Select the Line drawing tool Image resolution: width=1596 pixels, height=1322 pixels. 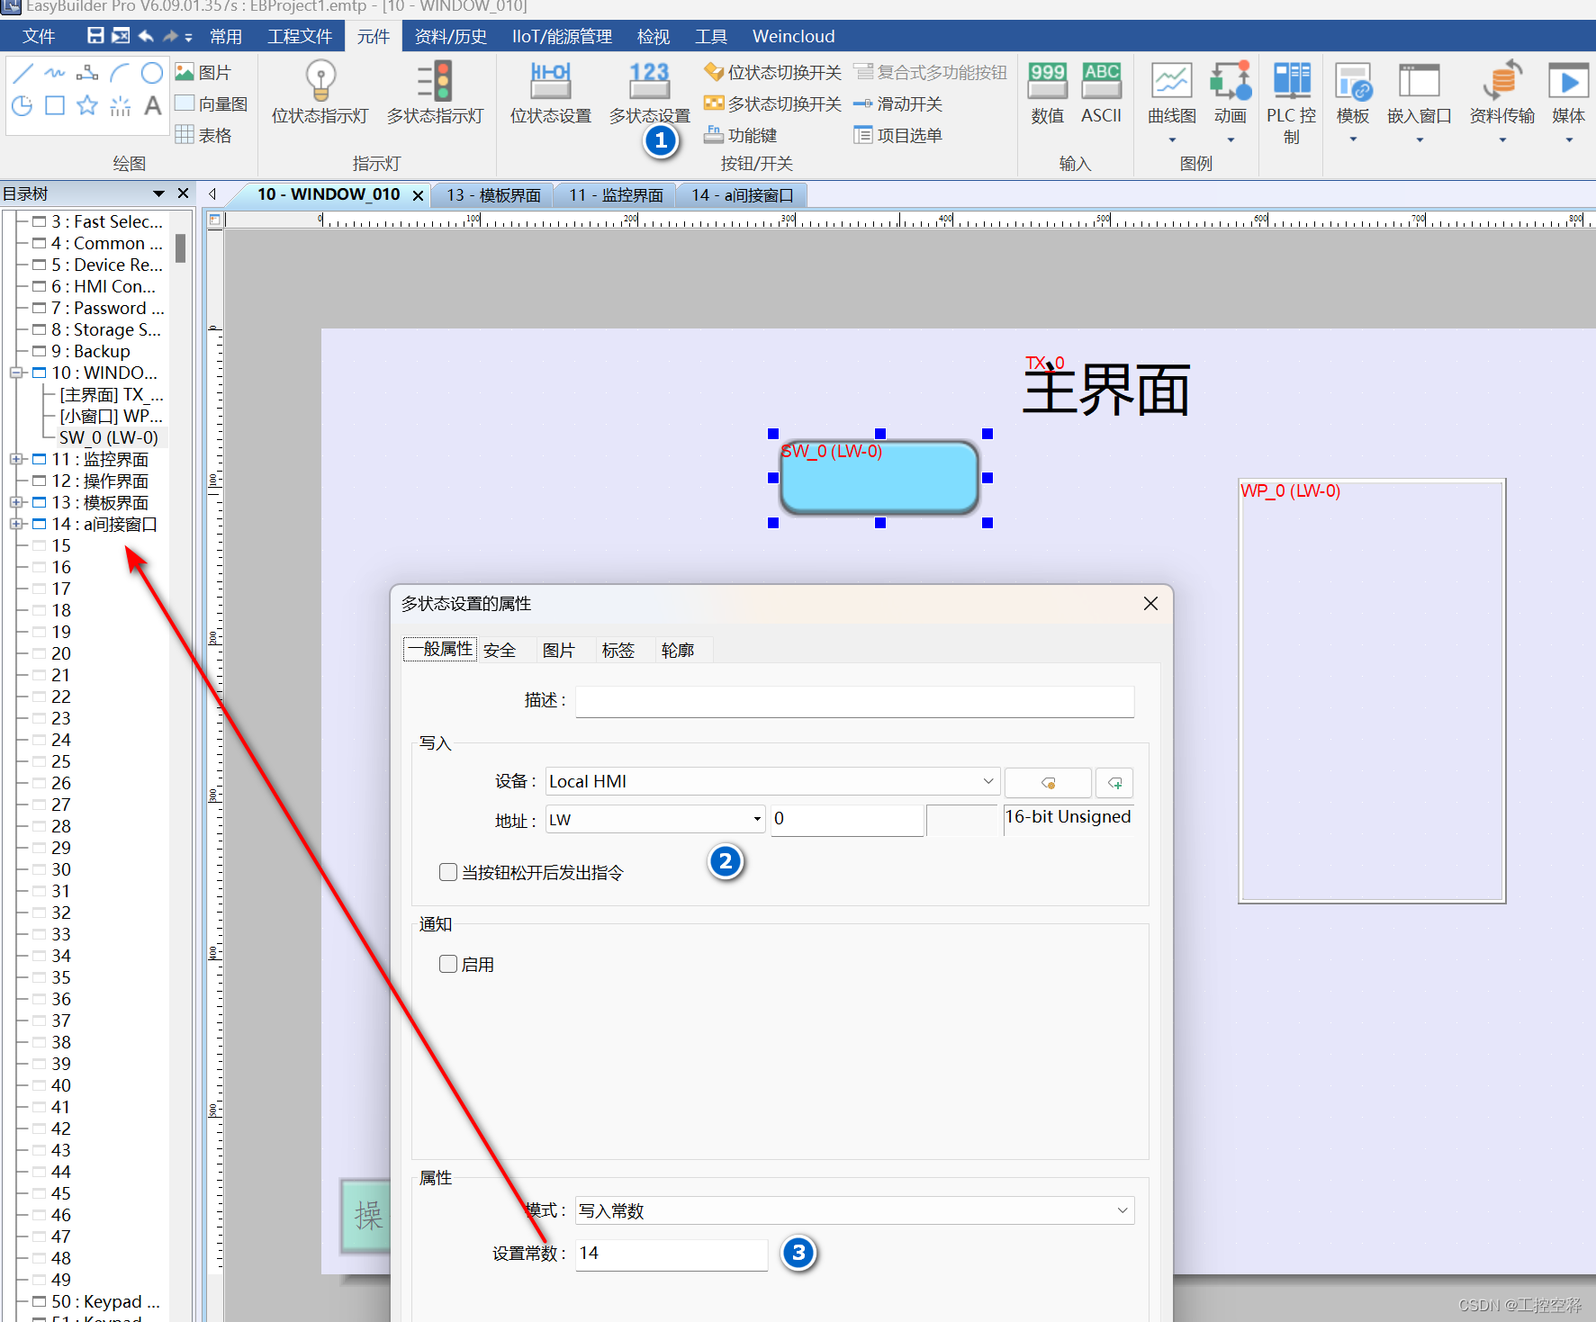coord(23,73)
